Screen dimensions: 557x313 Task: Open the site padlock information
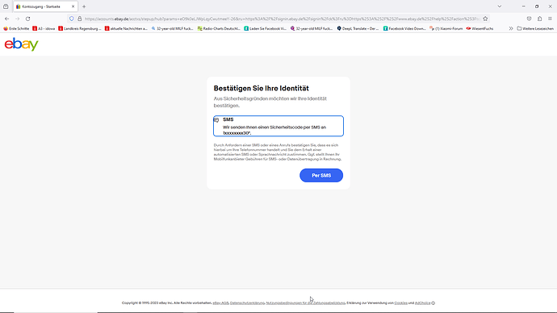tap(80, 19)
